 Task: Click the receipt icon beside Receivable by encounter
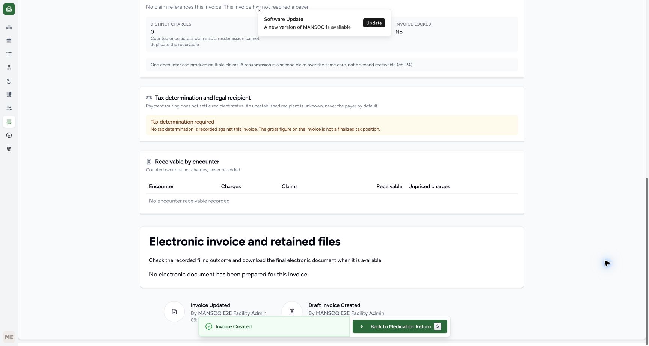(149, 162)
